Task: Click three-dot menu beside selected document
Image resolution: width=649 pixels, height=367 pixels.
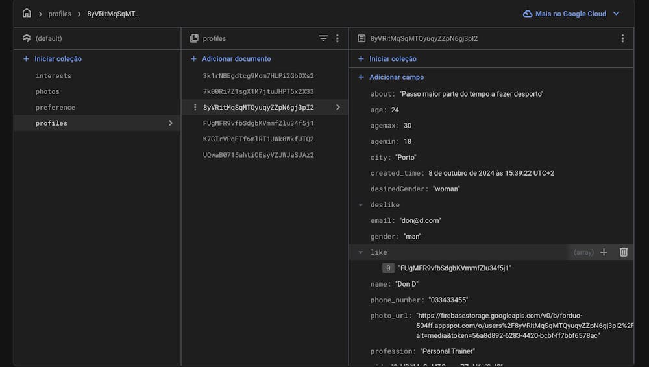Action: (195, 107)
